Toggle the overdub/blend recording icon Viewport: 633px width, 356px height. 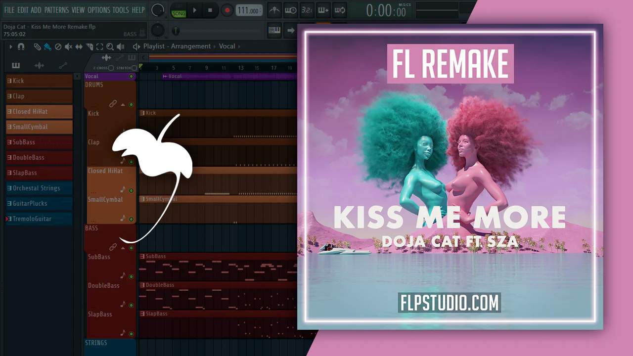coord(323,10)
